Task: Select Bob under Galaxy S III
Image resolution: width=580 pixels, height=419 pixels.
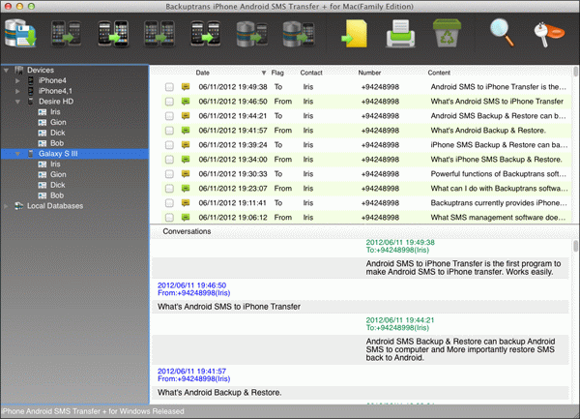Action: tap(57, 195)
